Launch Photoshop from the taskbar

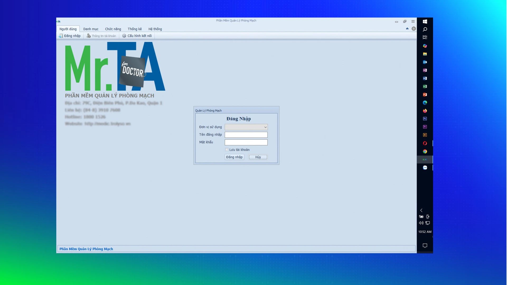(425, 119)
